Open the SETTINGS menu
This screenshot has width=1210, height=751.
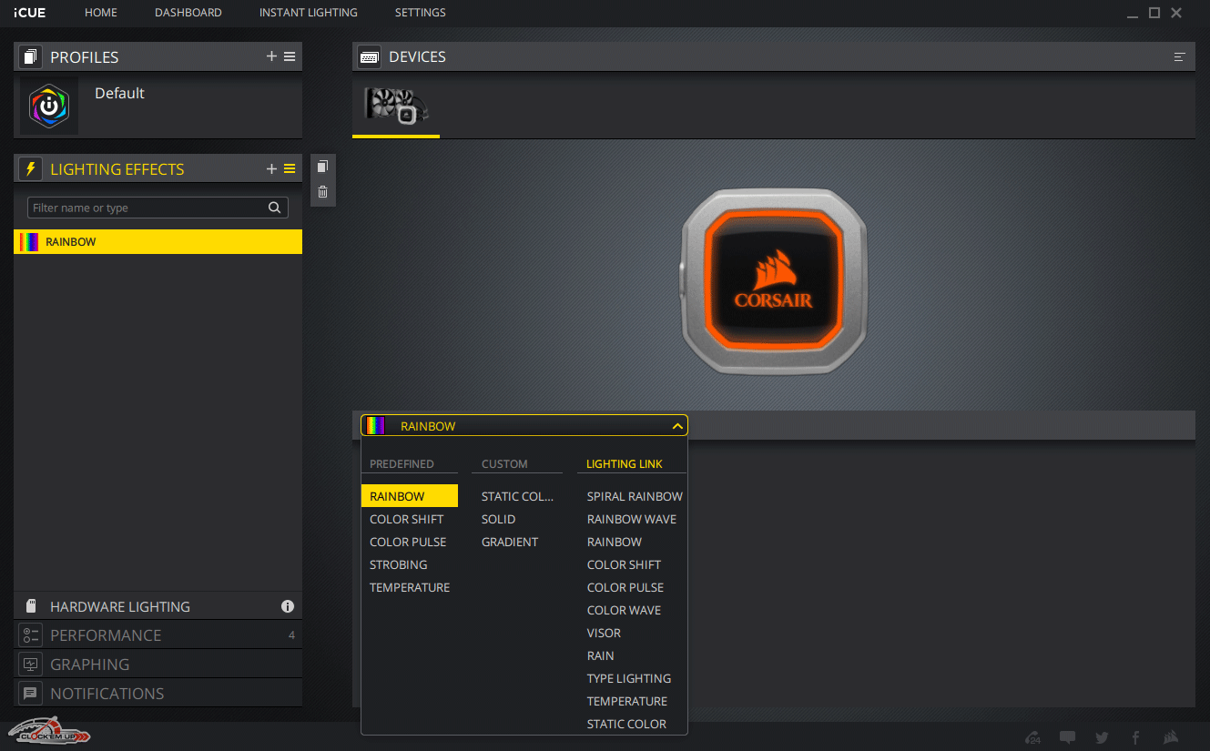click(421, 13)
